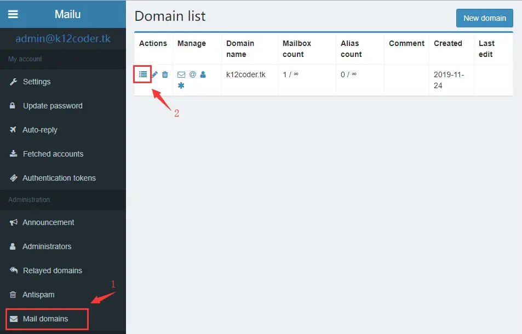Click the wrench icon beside Settings

[13, 82]
